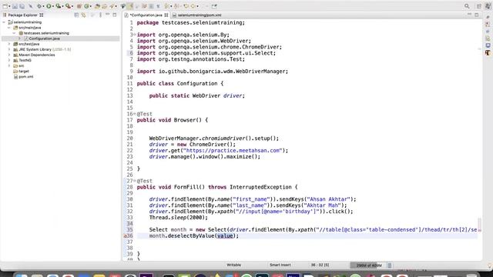Click the External Tools run icon
Viewport: 493px width, 277px height.
pyautogui.click(x=68, y=6)
